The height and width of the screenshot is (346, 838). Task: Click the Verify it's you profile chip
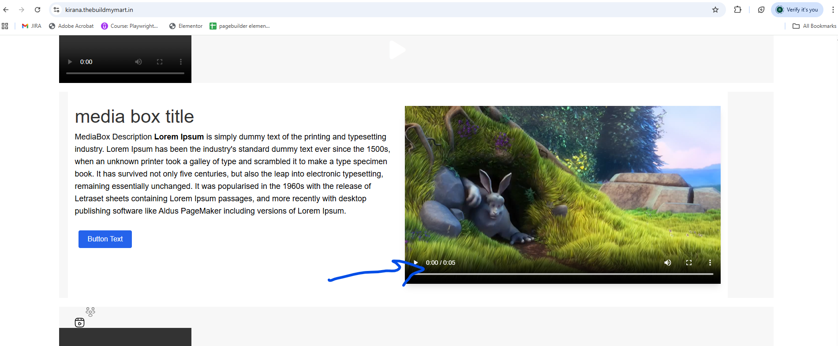pos(797,10)
